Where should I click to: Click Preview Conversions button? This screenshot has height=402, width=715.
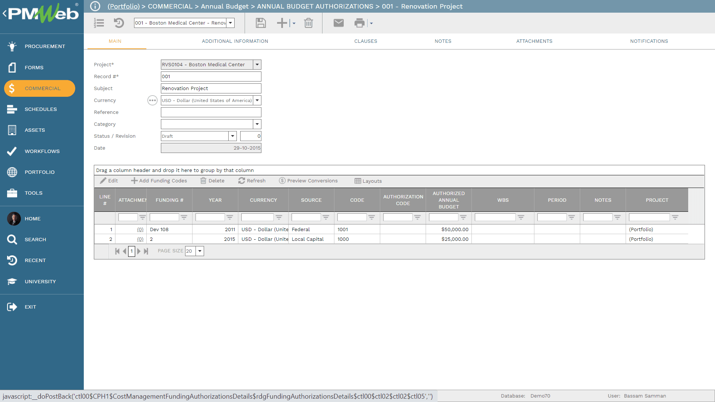308,181
